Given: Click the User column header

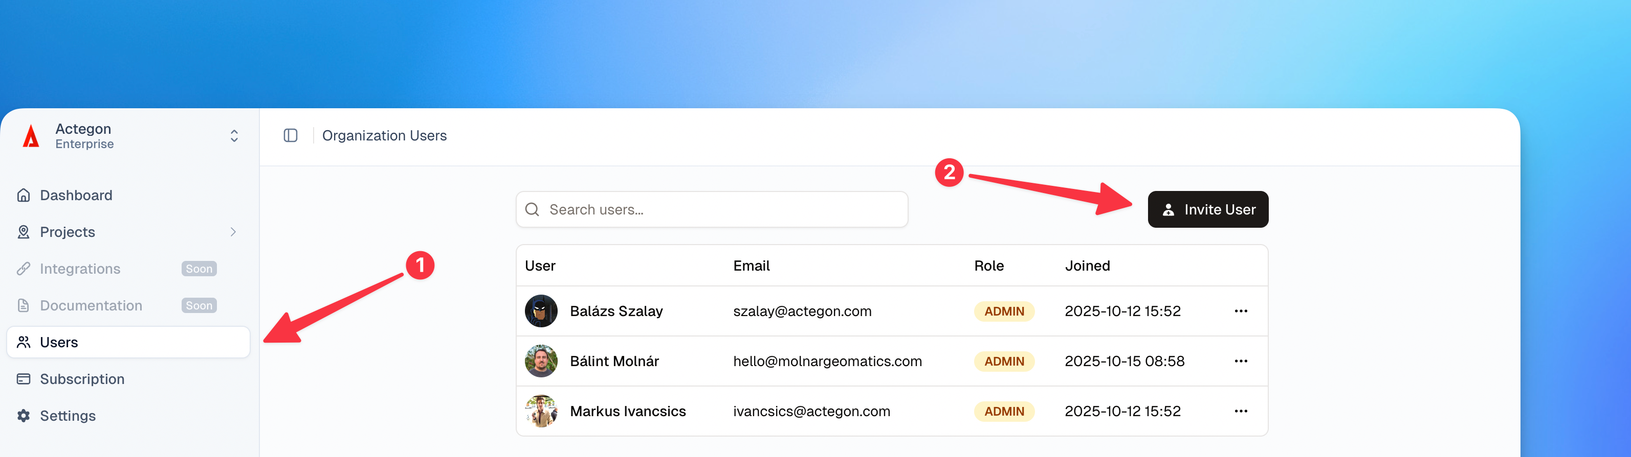Looking at the screenshot, I should point(540,266).
